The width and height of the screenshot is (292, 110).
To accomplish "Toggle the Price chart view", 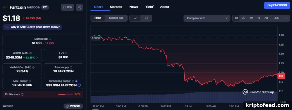I will coord(98,18).
